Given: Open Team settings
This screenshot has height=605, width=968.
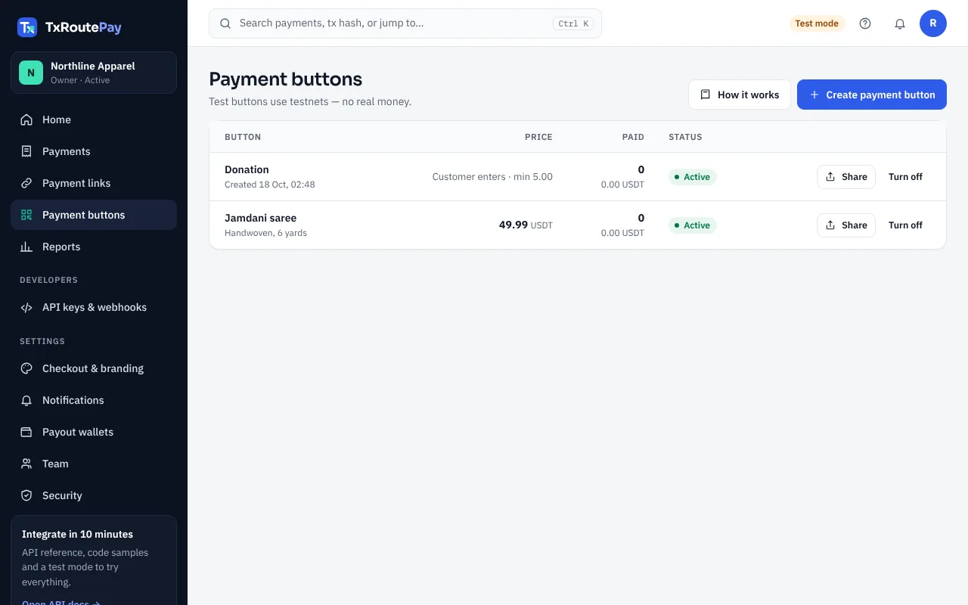Looking at the screenshot, I should click(94, 464).
